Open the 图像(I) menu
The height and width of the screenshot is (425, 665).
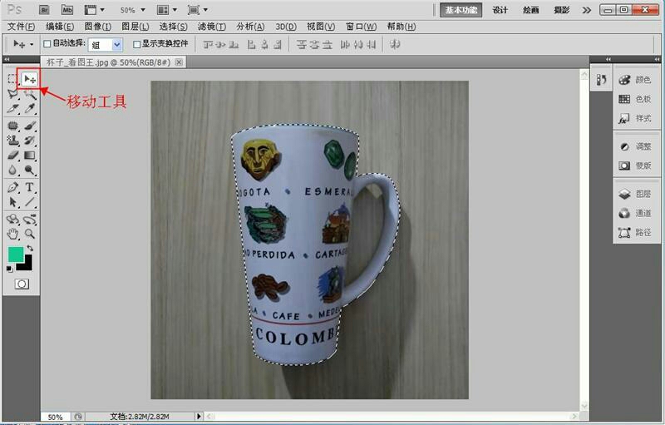pos(97,27)
